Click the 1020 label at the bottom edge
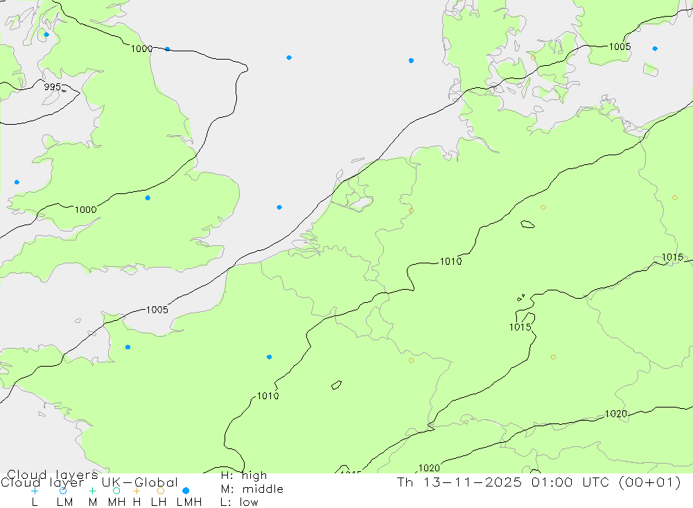The height and width of the screenshot is (508, 693). point(429,468)
